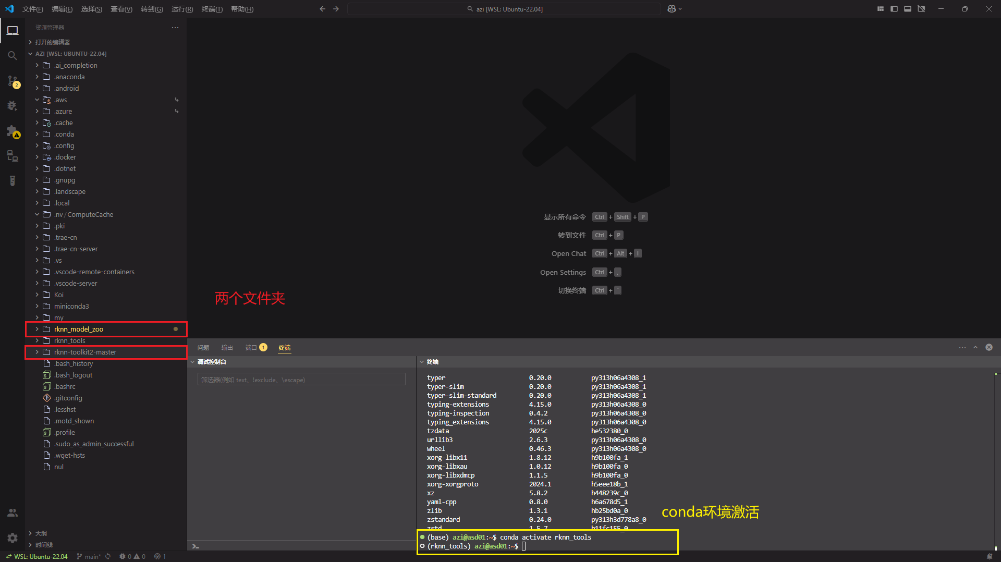Open Run and Debug view
Viewport: 1001px width, 562px height.
[x=13, y=106]
